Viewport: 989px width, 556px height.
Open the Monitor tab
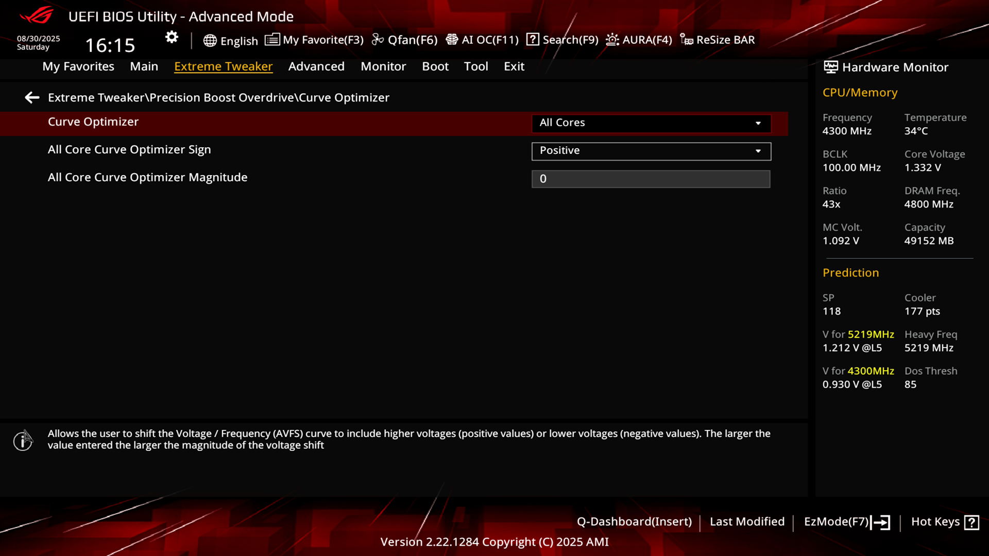383,66
